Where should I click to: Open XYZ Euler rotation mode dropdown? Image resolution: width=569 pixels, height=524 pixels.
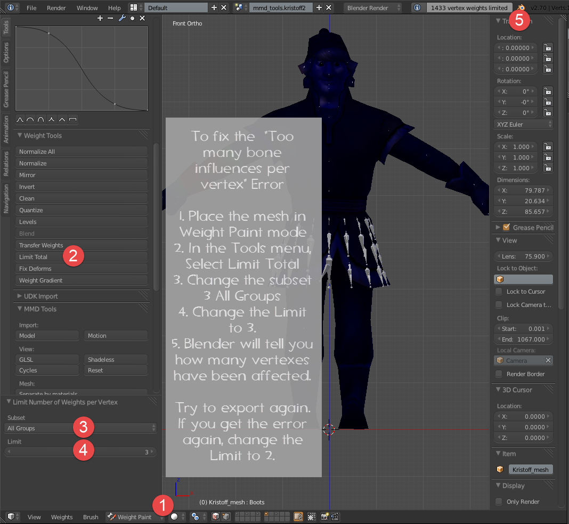pos(523,124)
